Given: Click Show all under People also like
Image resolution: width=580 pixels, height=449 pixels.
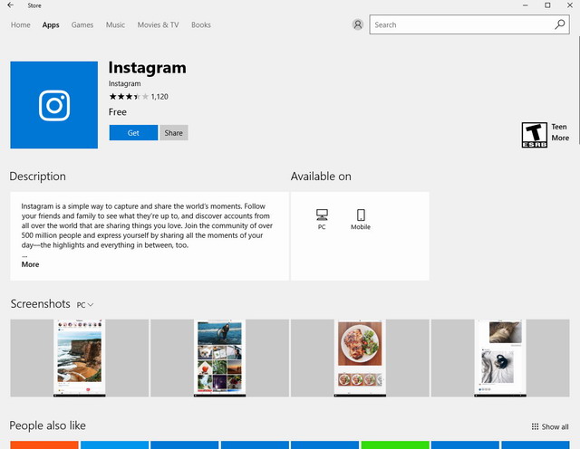Looking at the screenshot, I should tap(550, 426).
